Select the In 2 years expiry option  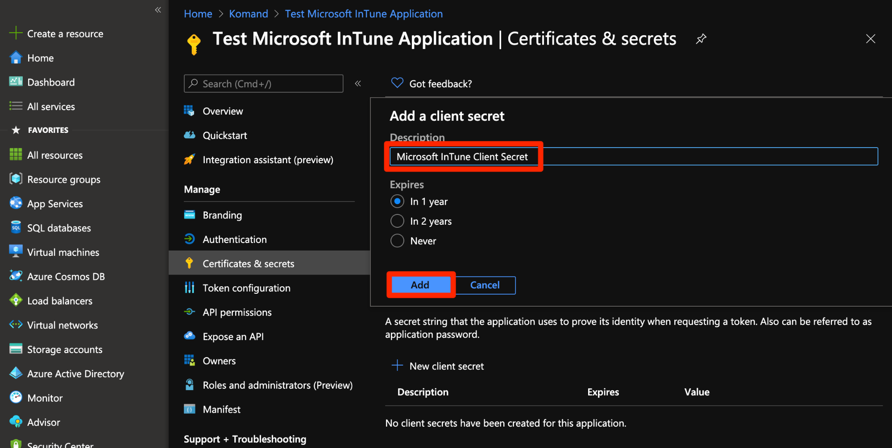click(x=397, y=221)
